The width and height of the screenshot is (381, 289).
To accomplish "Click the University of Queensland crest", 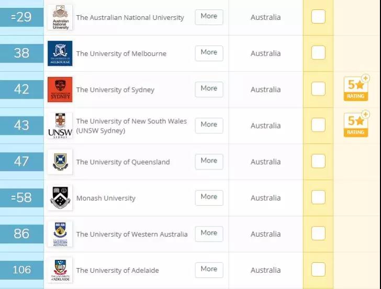I will pos(60,162).
